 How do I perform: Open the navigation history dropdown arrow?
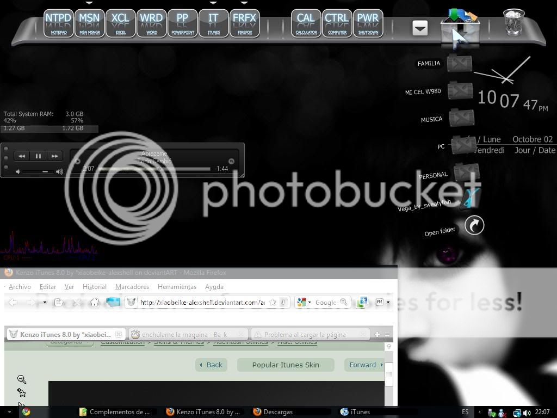click(x=45, y=303)
